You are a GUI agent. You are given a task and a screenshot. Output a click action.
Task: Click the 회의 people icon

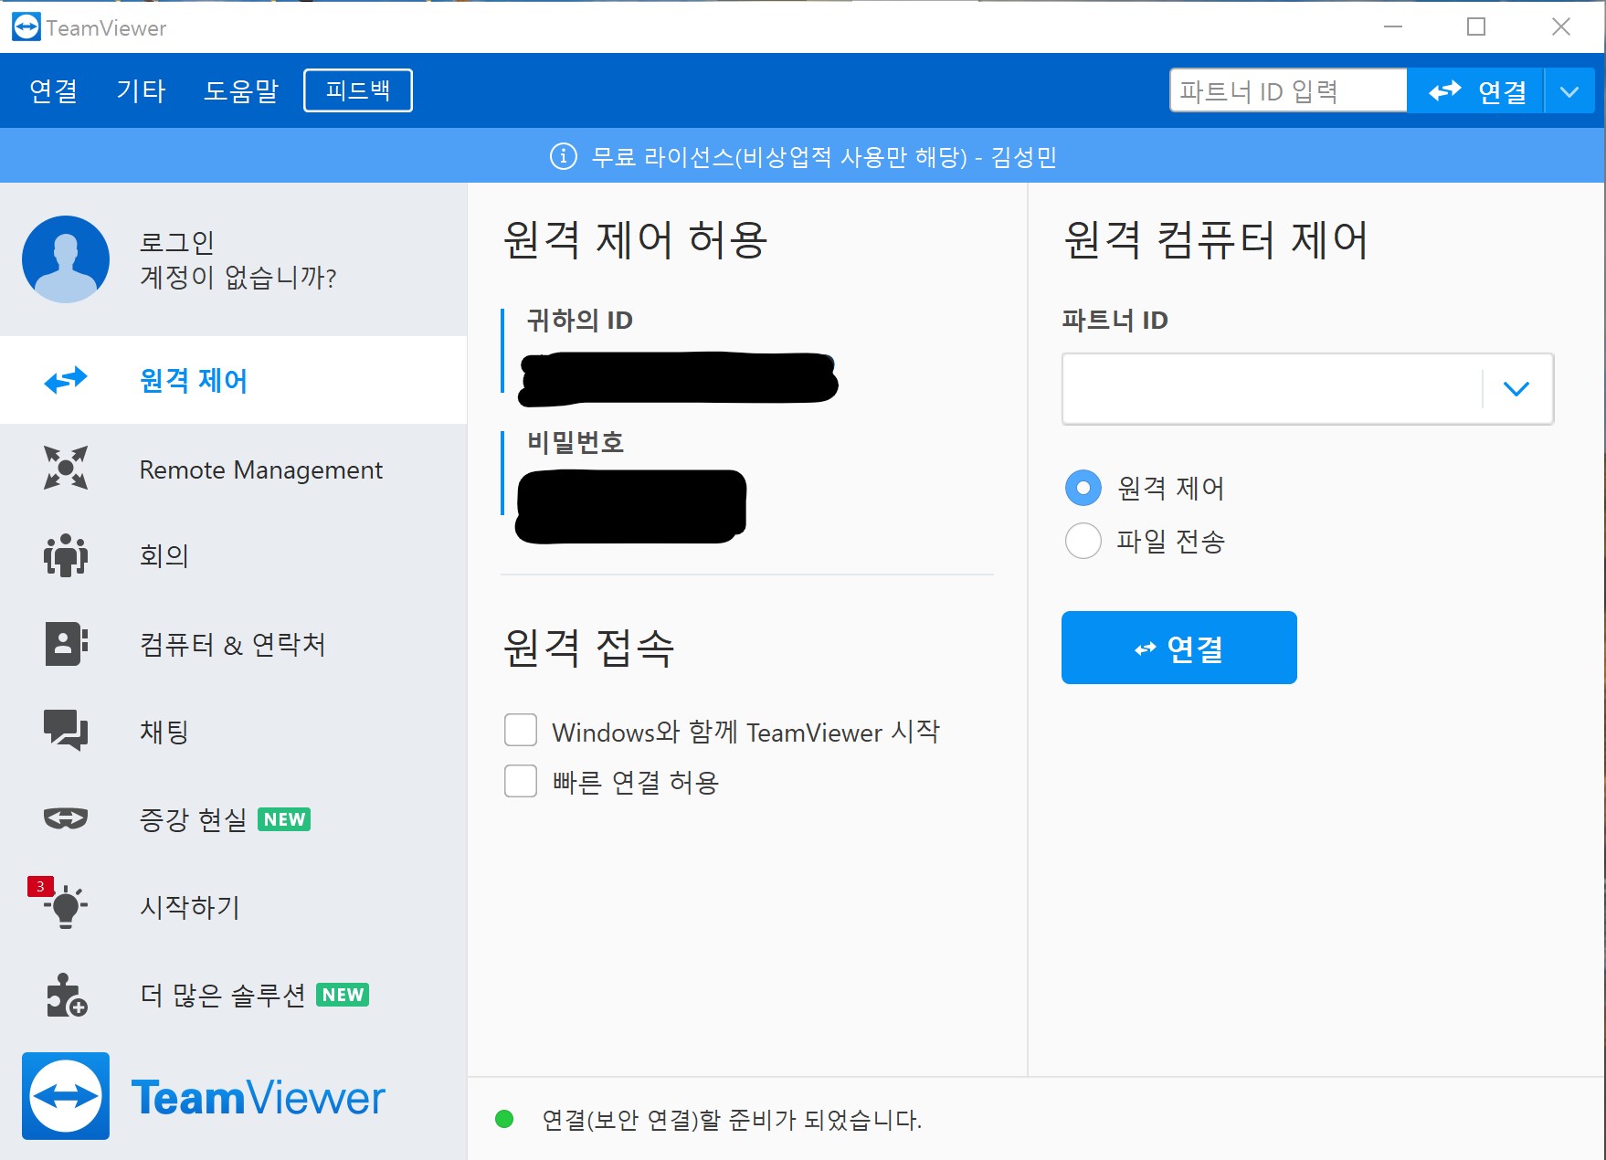click(66, 554)
